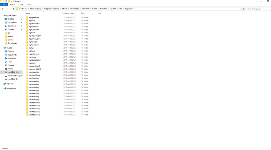Expand the recent locations dropdown arrow
Viewport: 271px width, 150px height.
click(x=10, y=9)
